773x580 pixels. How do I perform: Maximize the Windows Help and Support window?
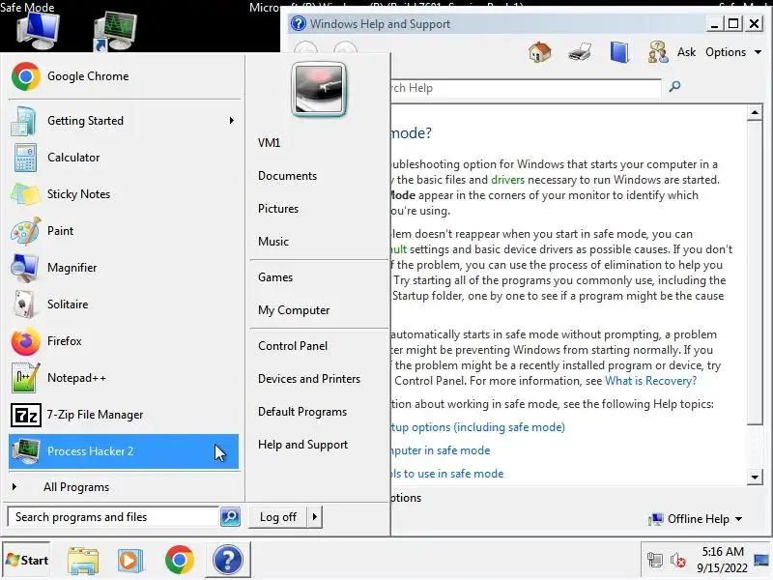[733, 23]
